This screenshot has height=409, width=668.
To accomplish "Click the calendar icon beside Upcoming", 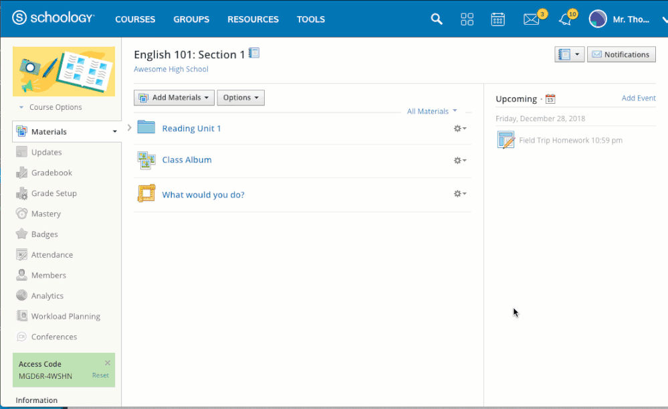I will coord(550,99).
